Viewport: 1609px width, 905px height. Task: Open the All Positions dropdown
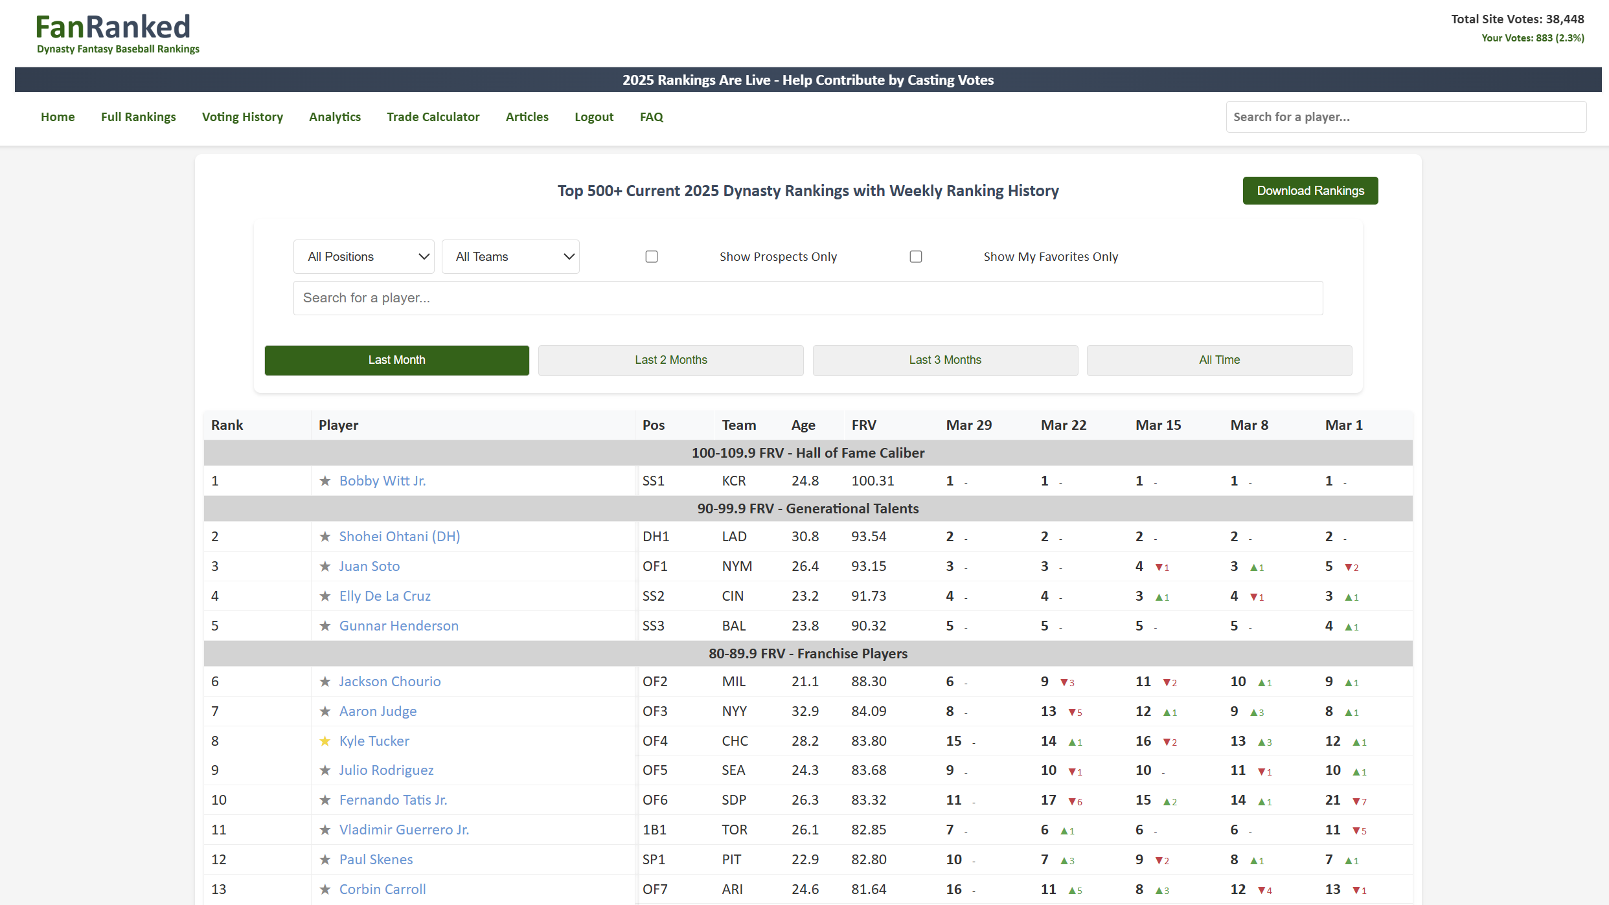tap(364, 257)
